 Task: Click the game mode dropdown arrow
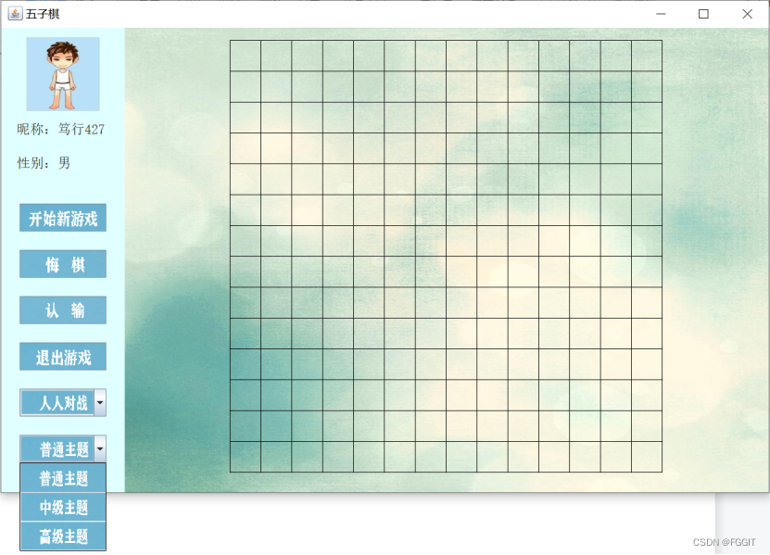click(x=98, y=402)
